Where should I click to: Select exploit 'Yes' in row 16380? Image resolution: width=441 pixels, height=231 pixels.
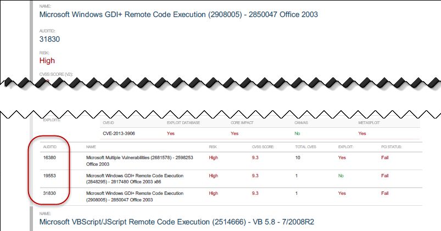[x=342, y=157]
